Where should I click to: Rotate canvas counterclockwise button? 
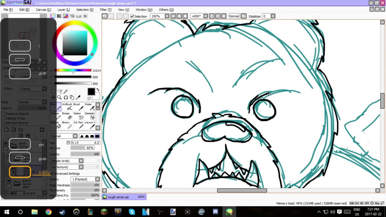[x=212, y=16]
